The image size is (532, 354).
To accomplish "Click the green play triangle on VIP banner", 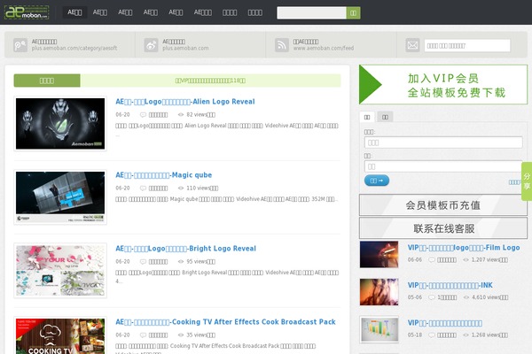I will pos(371,85).
